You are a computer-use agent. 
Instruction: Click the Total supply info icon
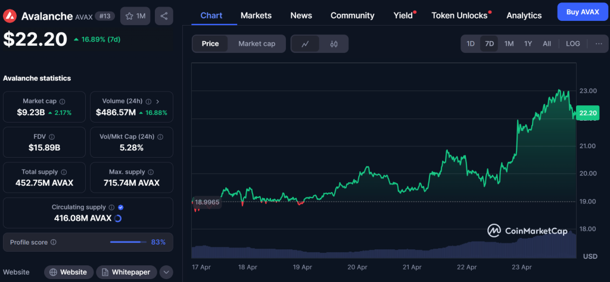64,172
